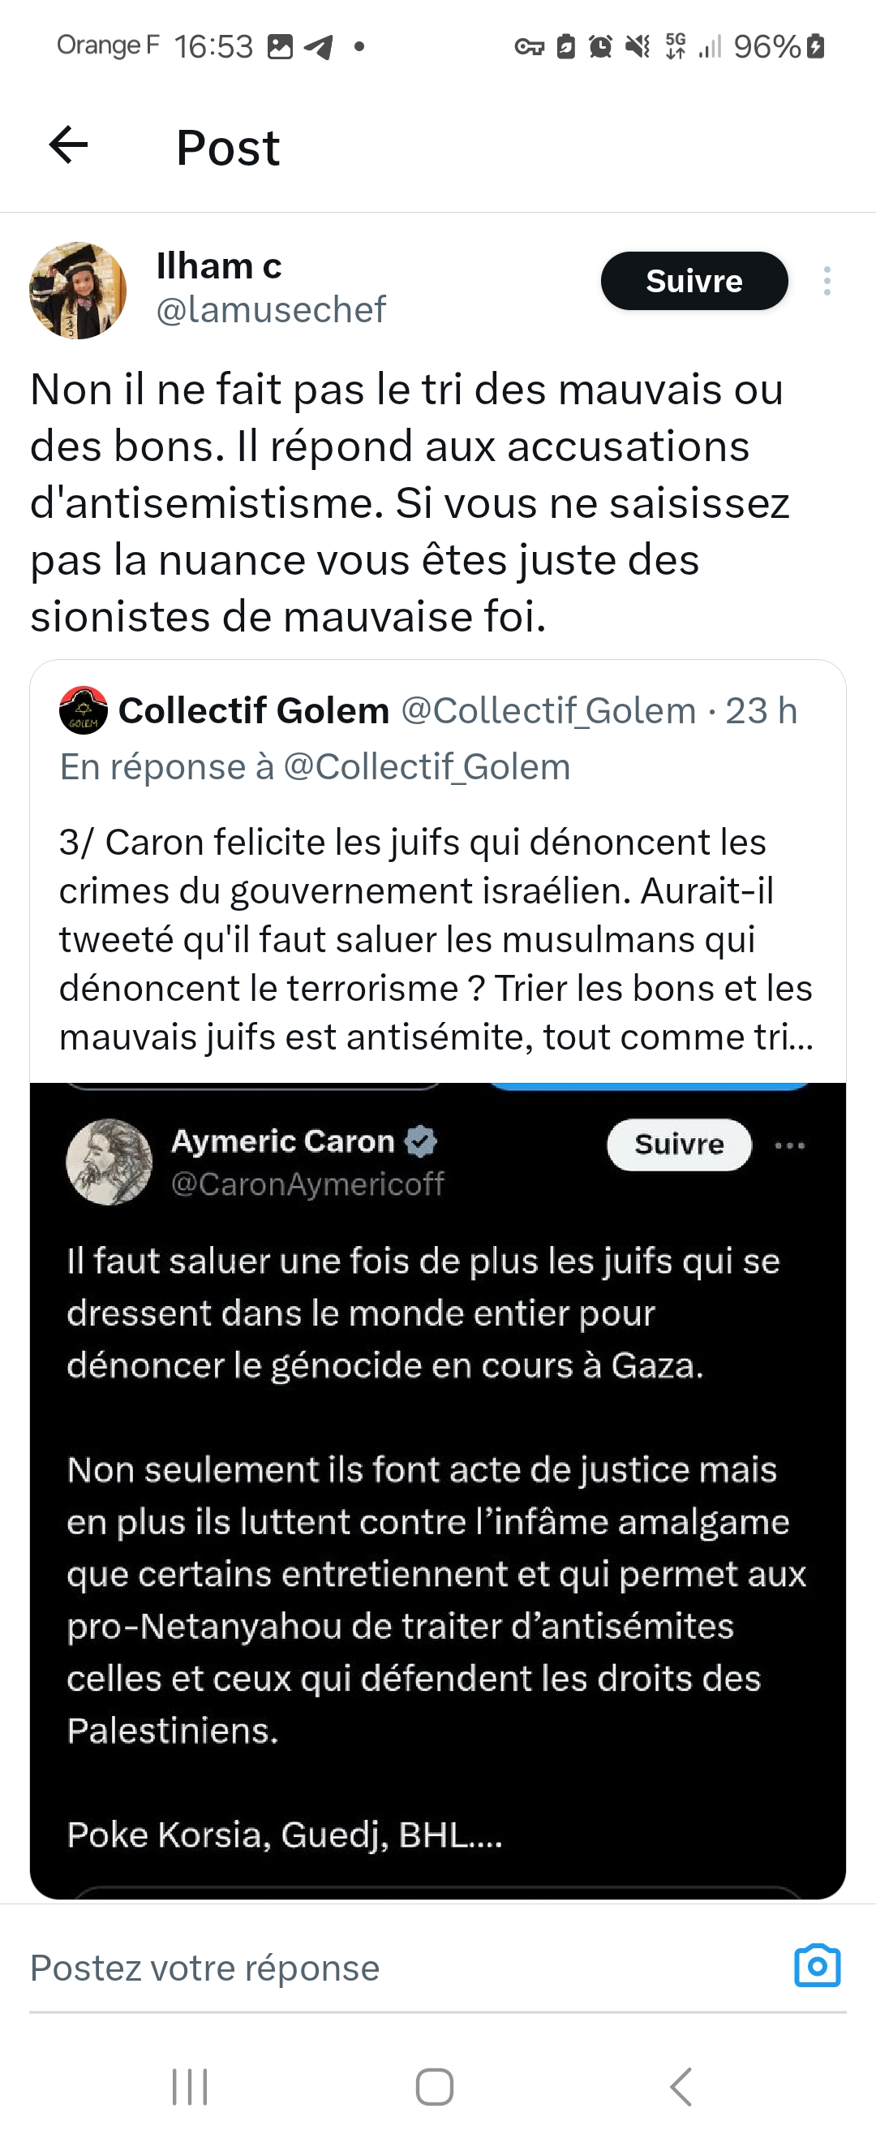Open the @Collectif_Golem mention link
This screenshot has width=876, height=2143.
[427, 767]
